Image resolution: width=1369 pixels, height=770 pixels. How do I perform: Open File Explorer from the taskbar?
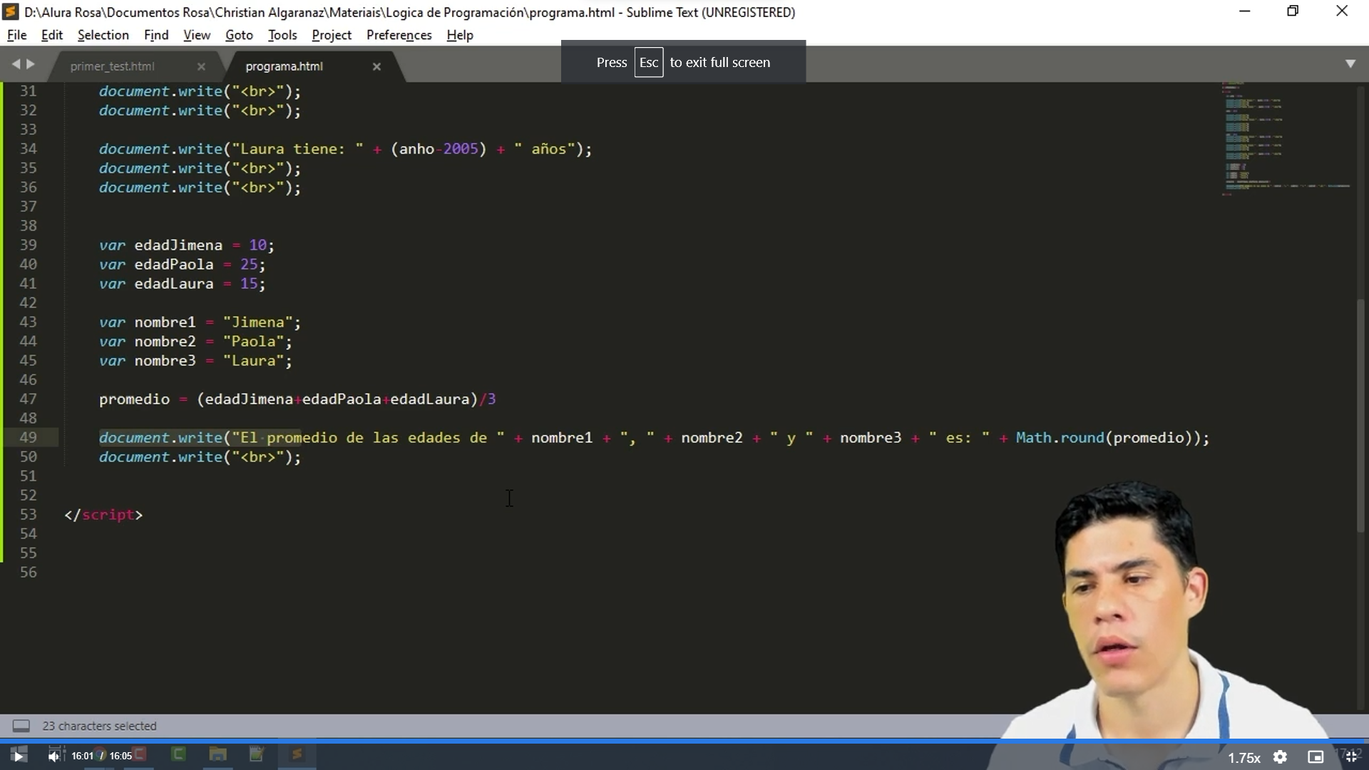pyautogui.click(x=218, y=754)
